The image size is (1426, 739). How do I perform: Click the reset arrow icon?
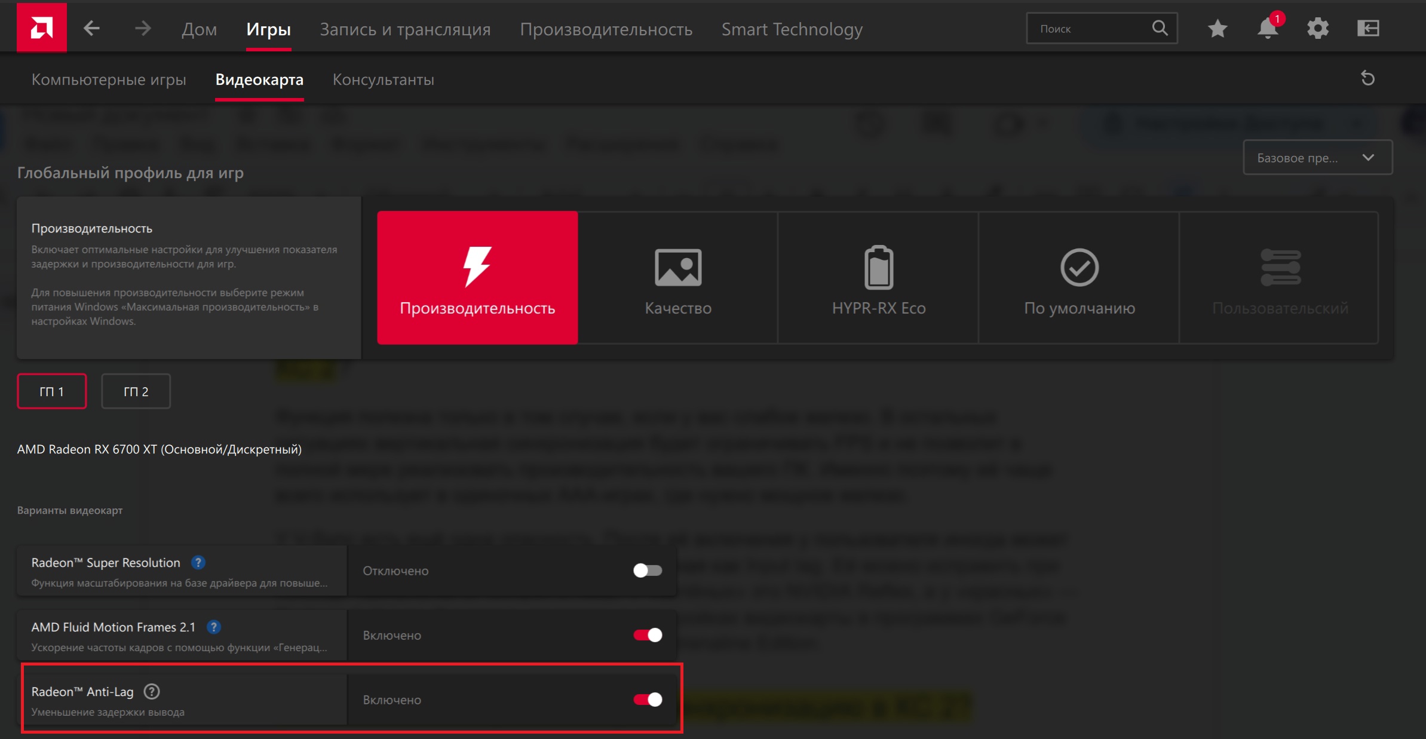pyautogui.click(x=1368, y=78)
